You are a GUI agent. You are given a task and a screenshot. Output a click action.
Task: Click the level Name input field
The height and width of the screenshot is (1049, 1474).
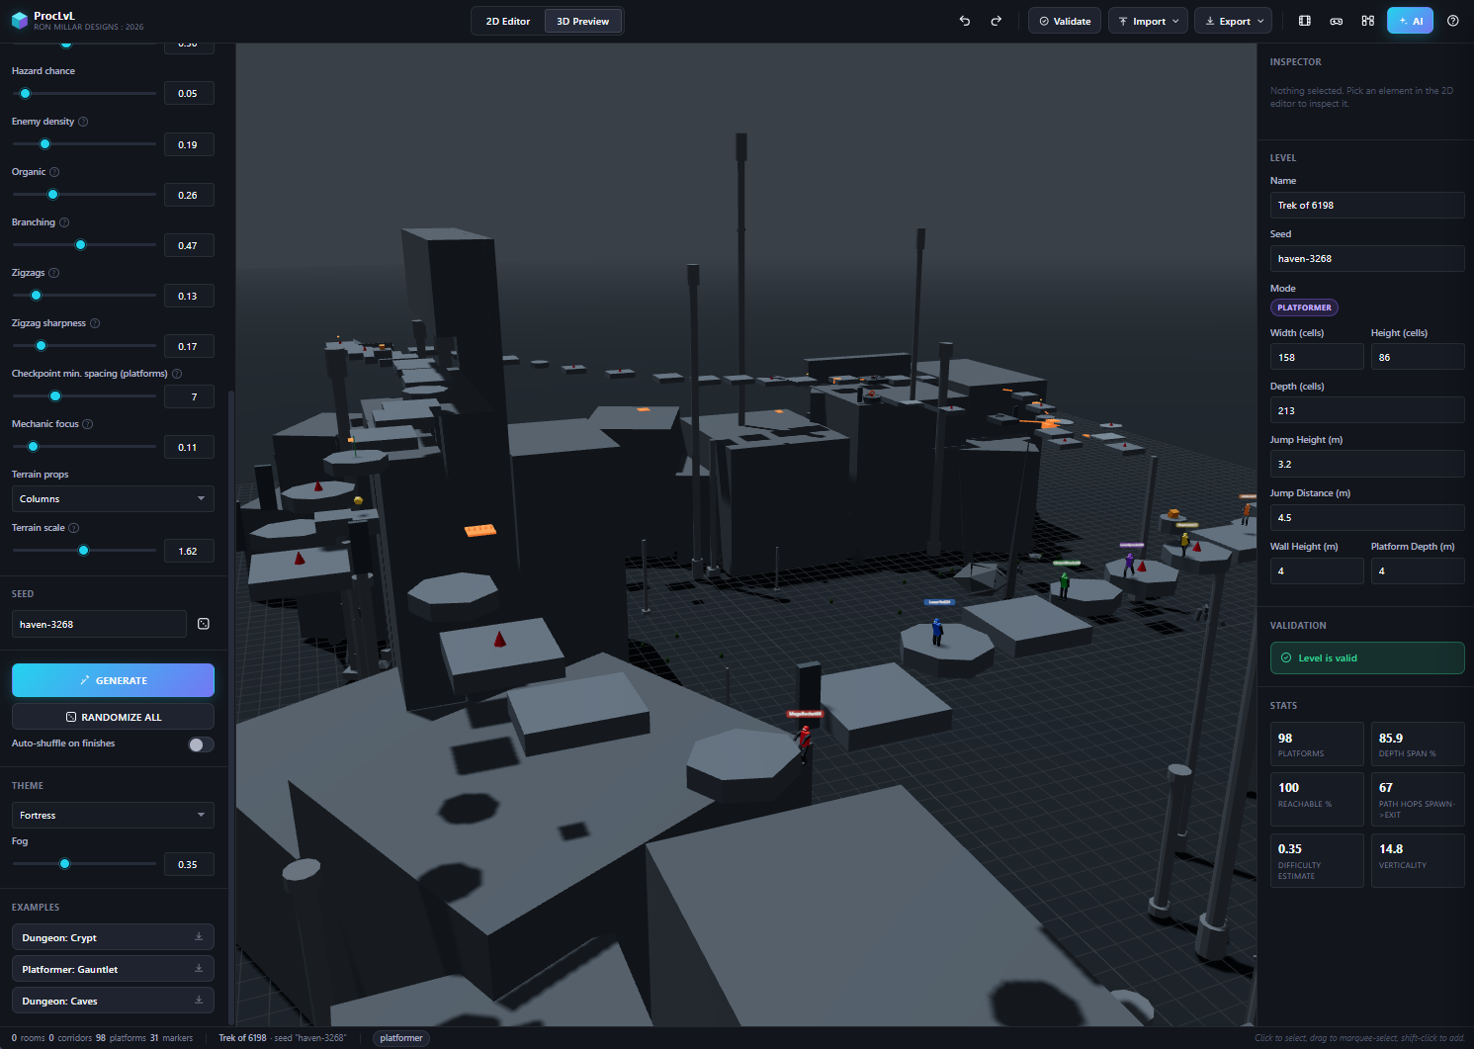pos(1367,205)
